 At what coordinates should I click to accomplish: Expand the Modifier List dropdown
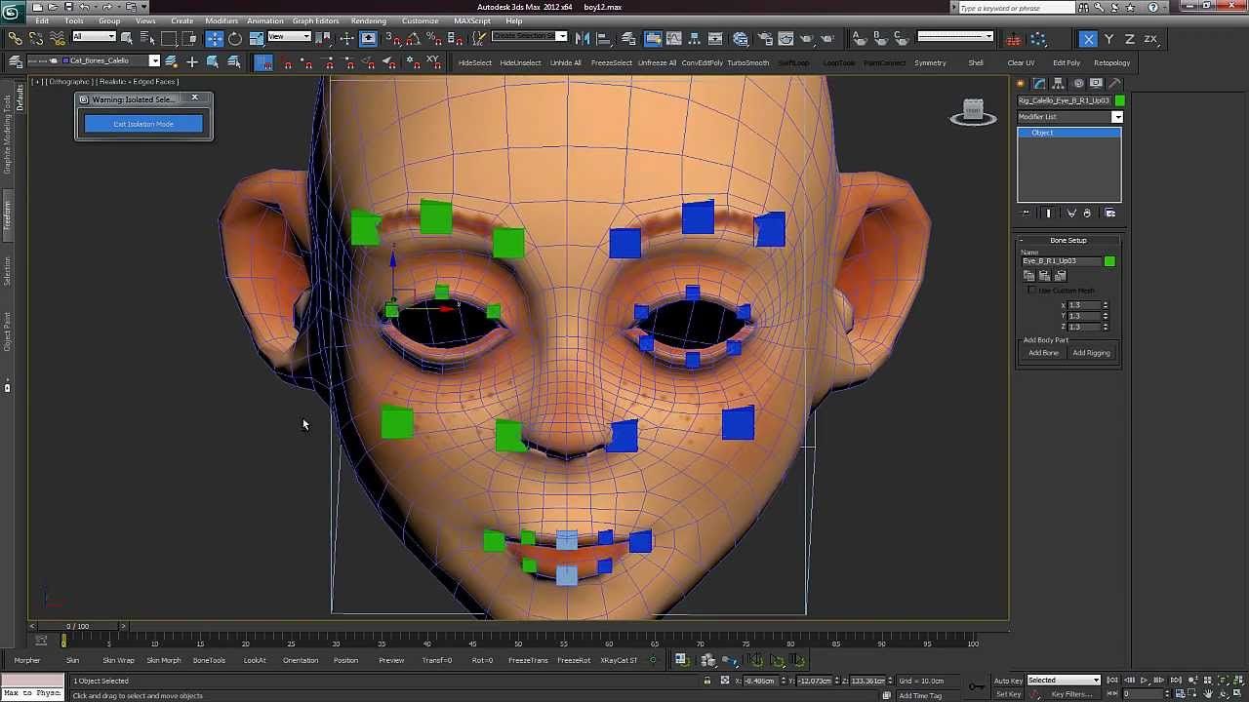coord(1117,117)
